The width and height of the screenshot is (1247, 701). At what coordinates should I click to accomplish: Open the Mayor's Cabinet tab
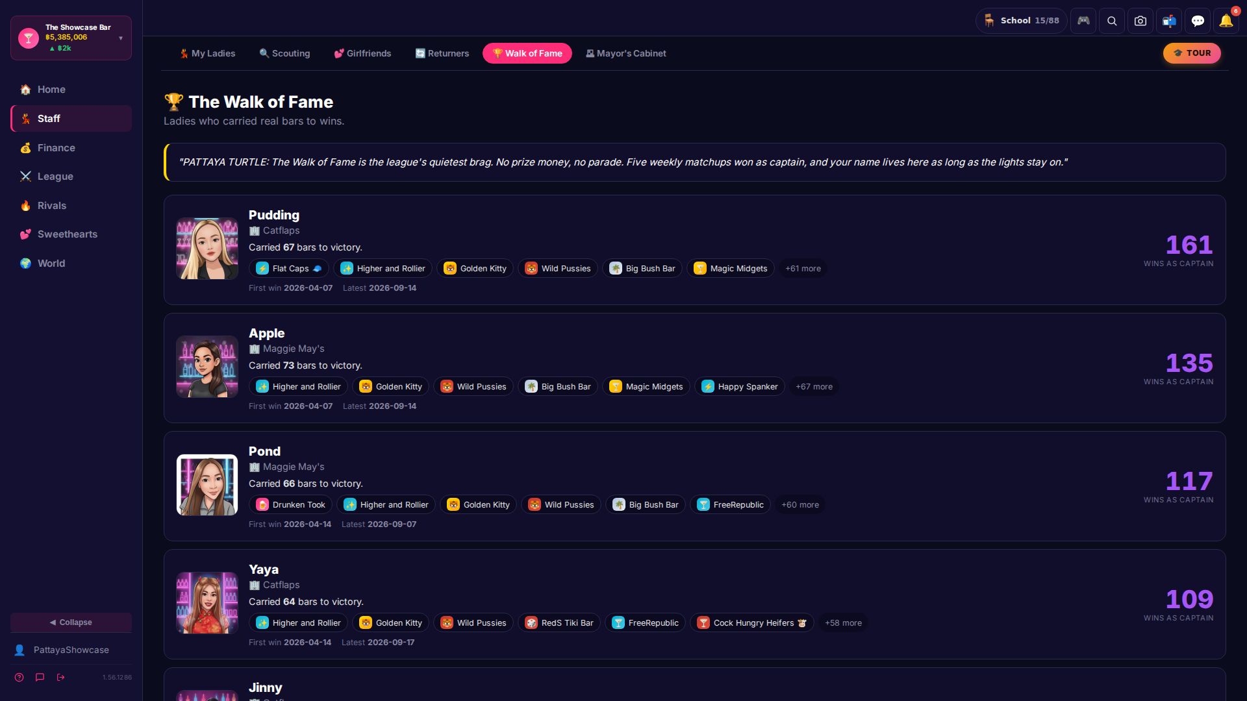coord(626,53)
